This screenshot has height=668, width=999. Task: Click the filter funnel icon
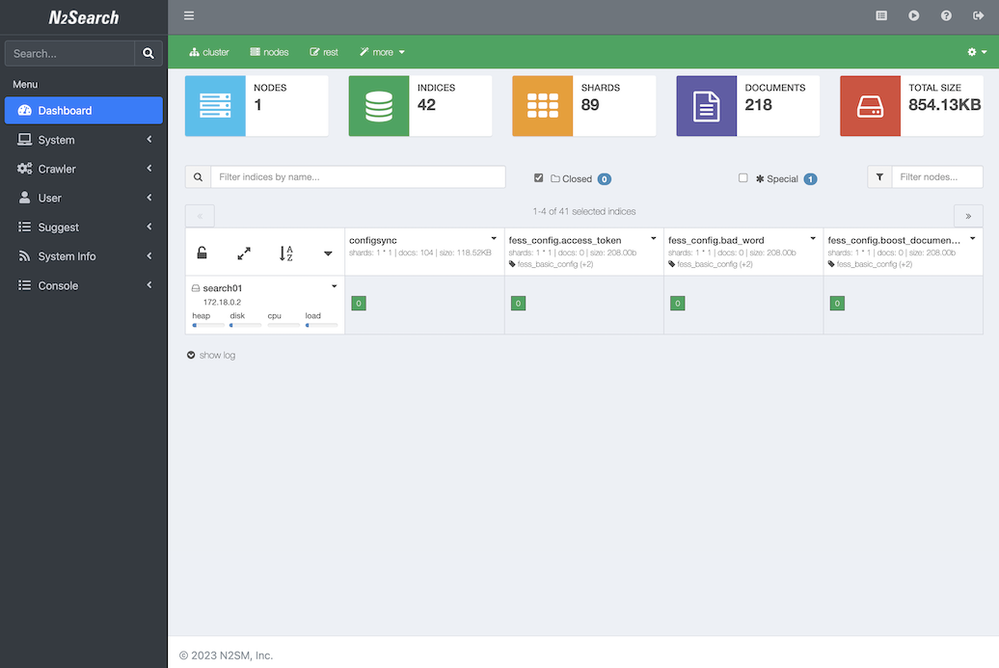click(x=879, y=177)
